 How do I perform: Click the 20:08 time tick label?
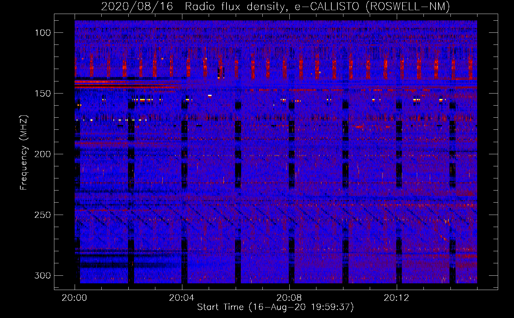pos(289,298)
